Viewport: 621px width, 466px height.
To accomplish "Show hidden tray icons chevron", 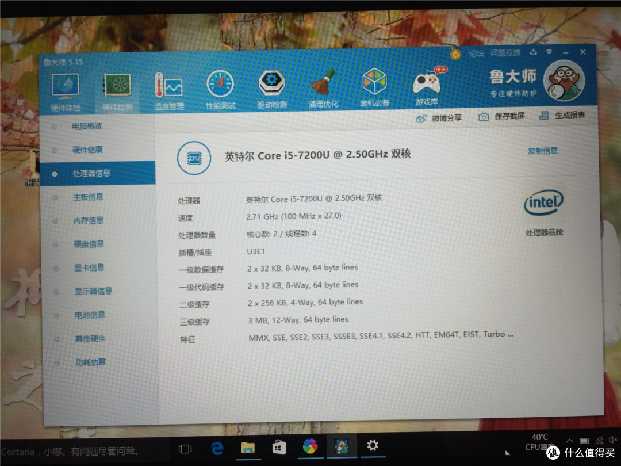I will pyautogui.click(x=569, y=441).
